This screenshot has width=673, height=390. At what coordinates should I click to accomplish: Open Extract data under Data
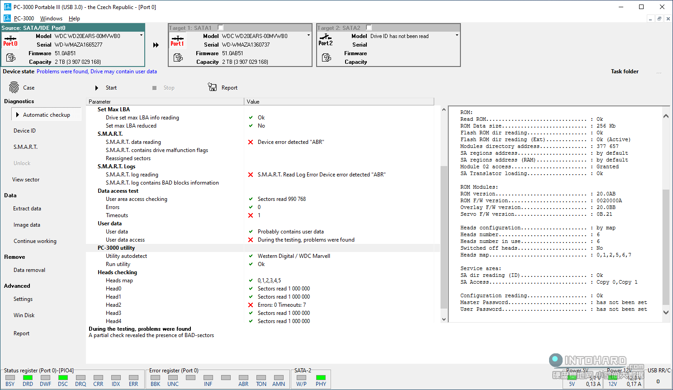27,209
